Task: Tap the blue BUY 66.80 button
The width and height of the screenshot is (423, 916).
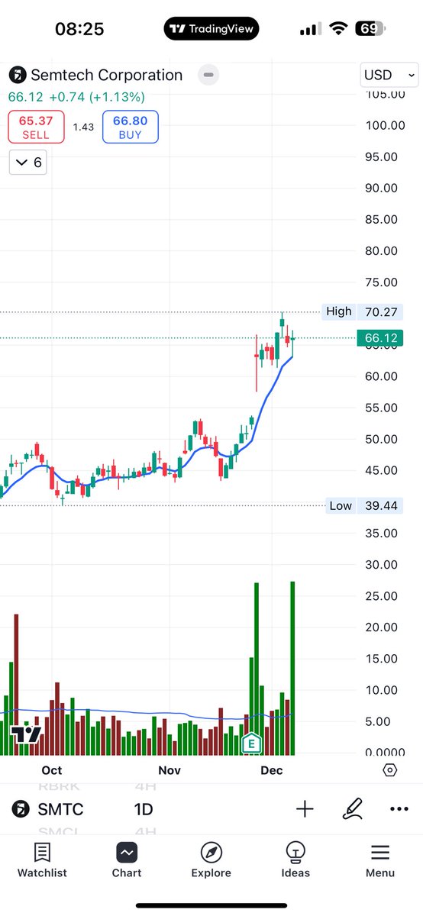Action: 131,127
